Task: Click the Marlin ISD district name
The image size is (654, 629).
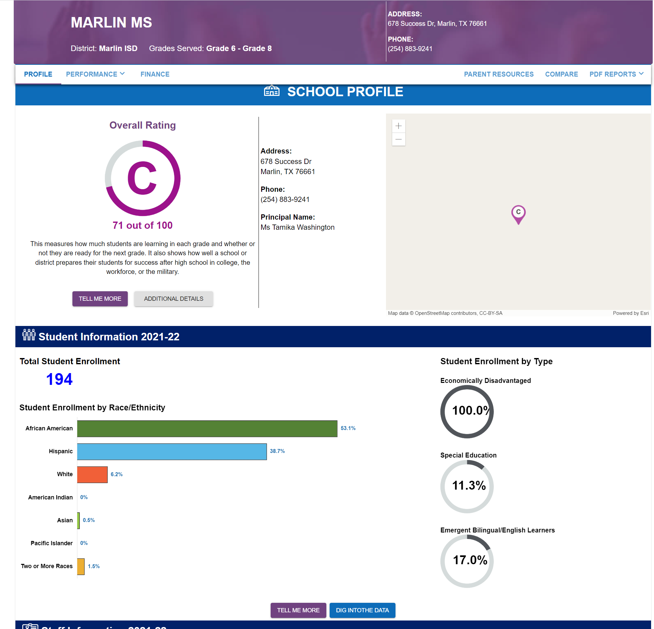Action: pyautogui.click(x=118, y=48)
